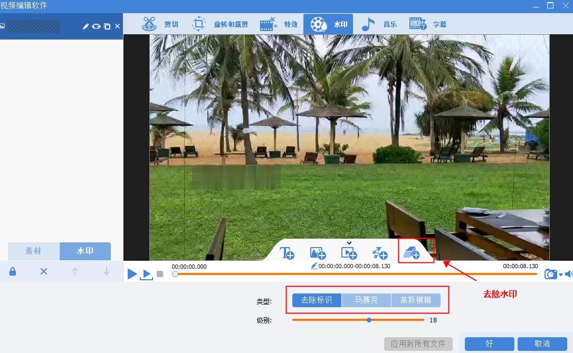Click the level value 18
The height and width of the screenshot is (353, 573).
tap(433, 320)
